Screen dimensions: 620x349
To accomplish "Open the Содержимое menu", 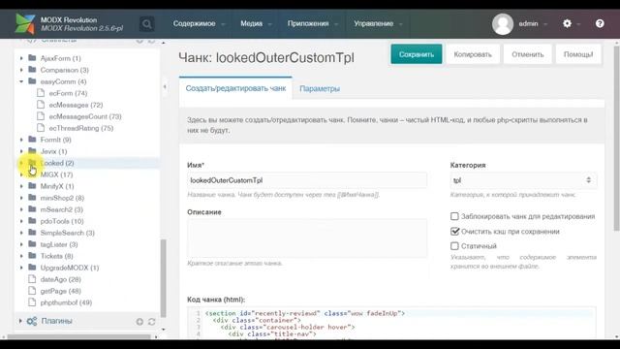I will pos(199,23).
